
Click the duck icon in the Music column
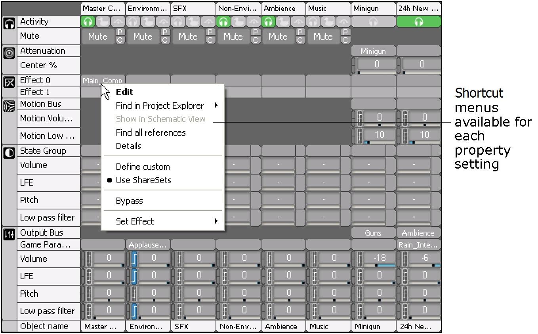pyautogui.click(x=329, y=22)
